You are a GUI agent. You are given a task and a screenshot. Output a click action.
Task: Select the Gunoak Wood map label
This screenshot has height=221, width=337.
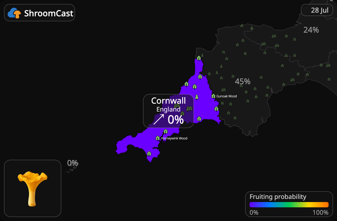pyautogui.click(x=226, y=96)
